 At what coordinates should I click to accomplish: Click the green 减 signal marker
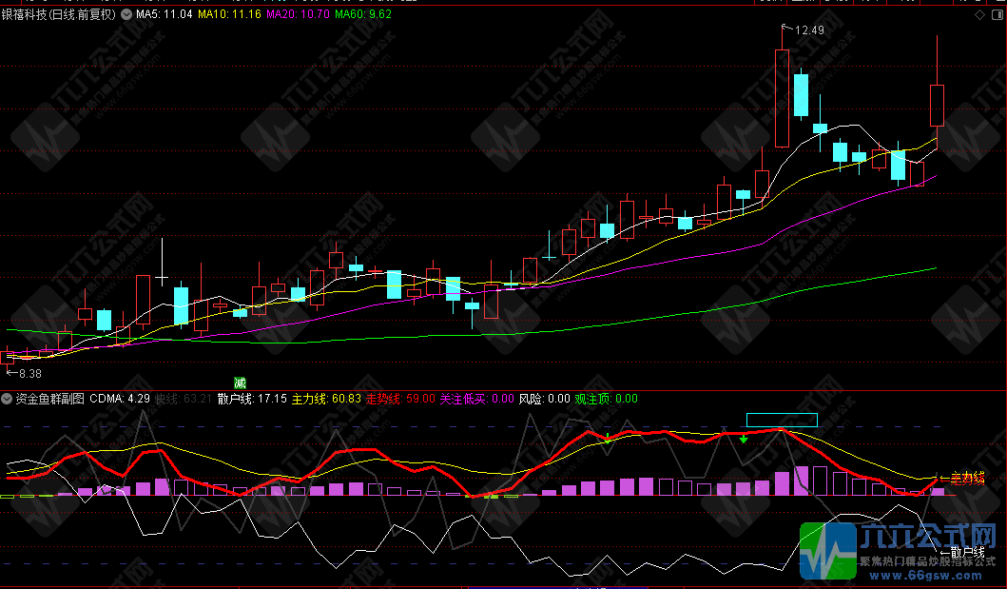click(x=240, y=383)
